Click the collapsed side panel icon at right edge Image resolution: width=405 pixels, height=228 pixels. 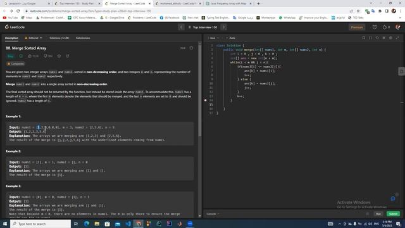click(x=401, y=72)
